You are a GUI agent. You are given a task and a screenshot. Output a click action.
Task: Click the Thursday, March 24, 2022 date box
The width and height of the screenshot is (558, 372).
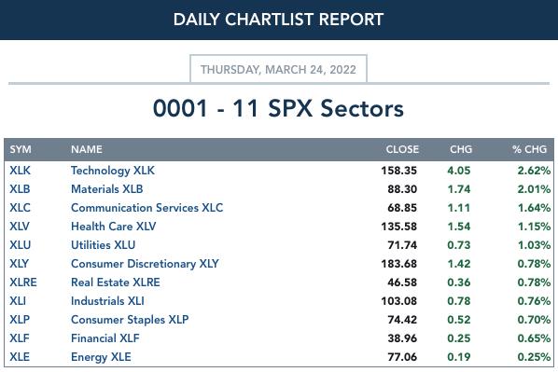[x=278, y=69]
